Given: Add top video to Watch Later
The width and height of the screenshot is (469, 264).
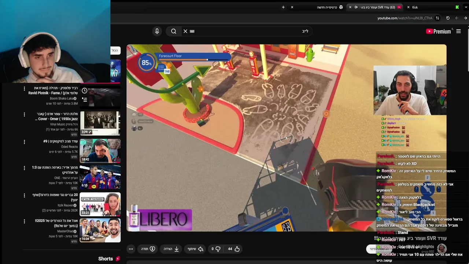Looking at the screenshot, I should 85,91.
